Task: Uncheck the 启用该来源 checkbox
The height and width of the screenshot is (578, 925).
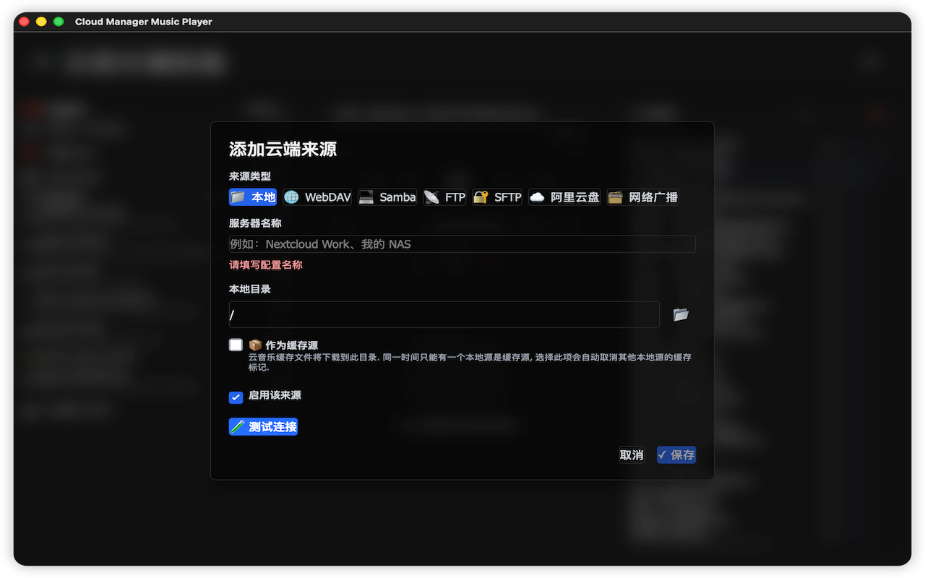Action: [x=236, y=397]
